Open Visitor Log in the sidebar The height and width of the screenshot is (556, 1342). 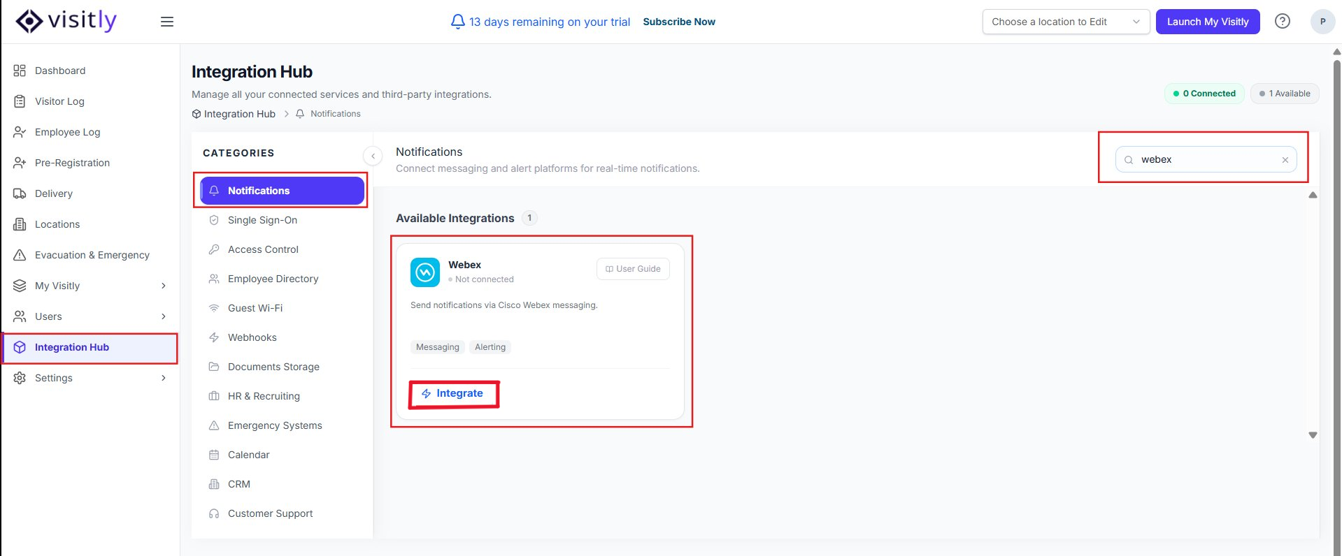pos(90,101)
